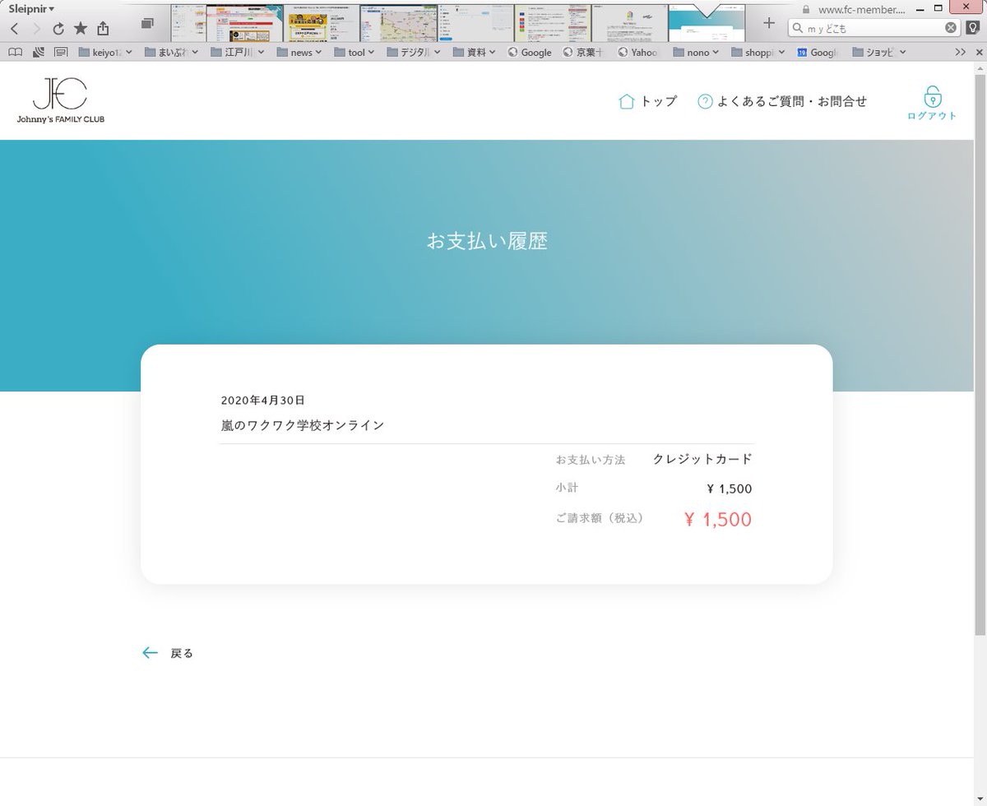Expand the まいぷれ bookmark folder
Image resolution: width=987 pixels, height=806 pixels.
172,52
